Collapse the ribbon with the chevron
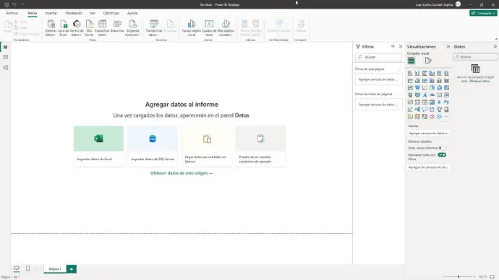Image resolution: width=499 pixels, height=280 pixels. [496, 40]
